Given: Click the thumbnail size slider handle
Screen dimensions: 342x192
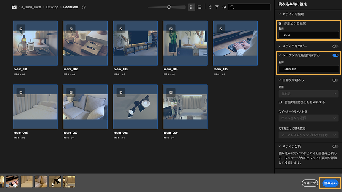Looking at the screenshot, I should pyautogui.click(x=169, y=7).
